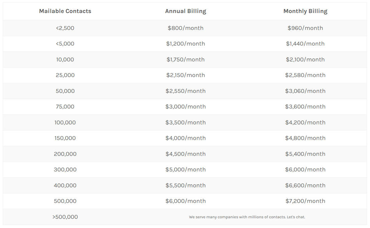Click the >500,000 contacts cell
The height and width of the screenshot is (228, 370).
(x=65, y=217)
